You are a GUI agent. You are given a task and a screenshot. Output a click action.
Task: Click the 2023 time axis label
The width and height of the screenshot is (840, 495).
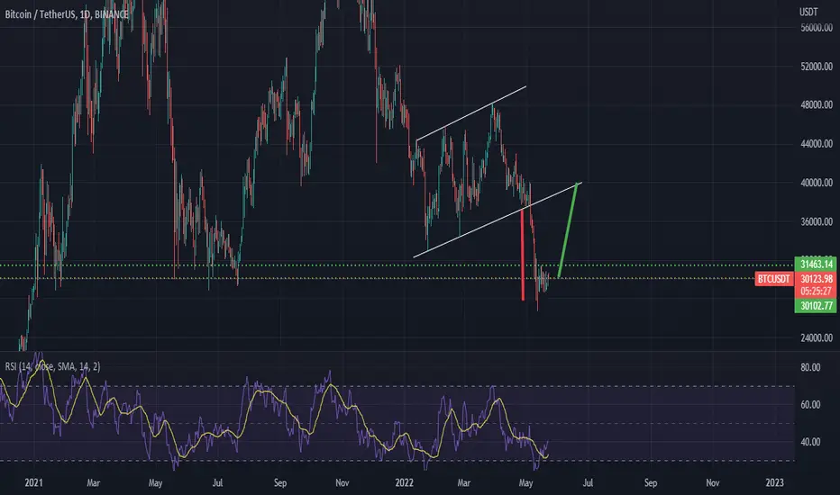click(x=774, y=482)
